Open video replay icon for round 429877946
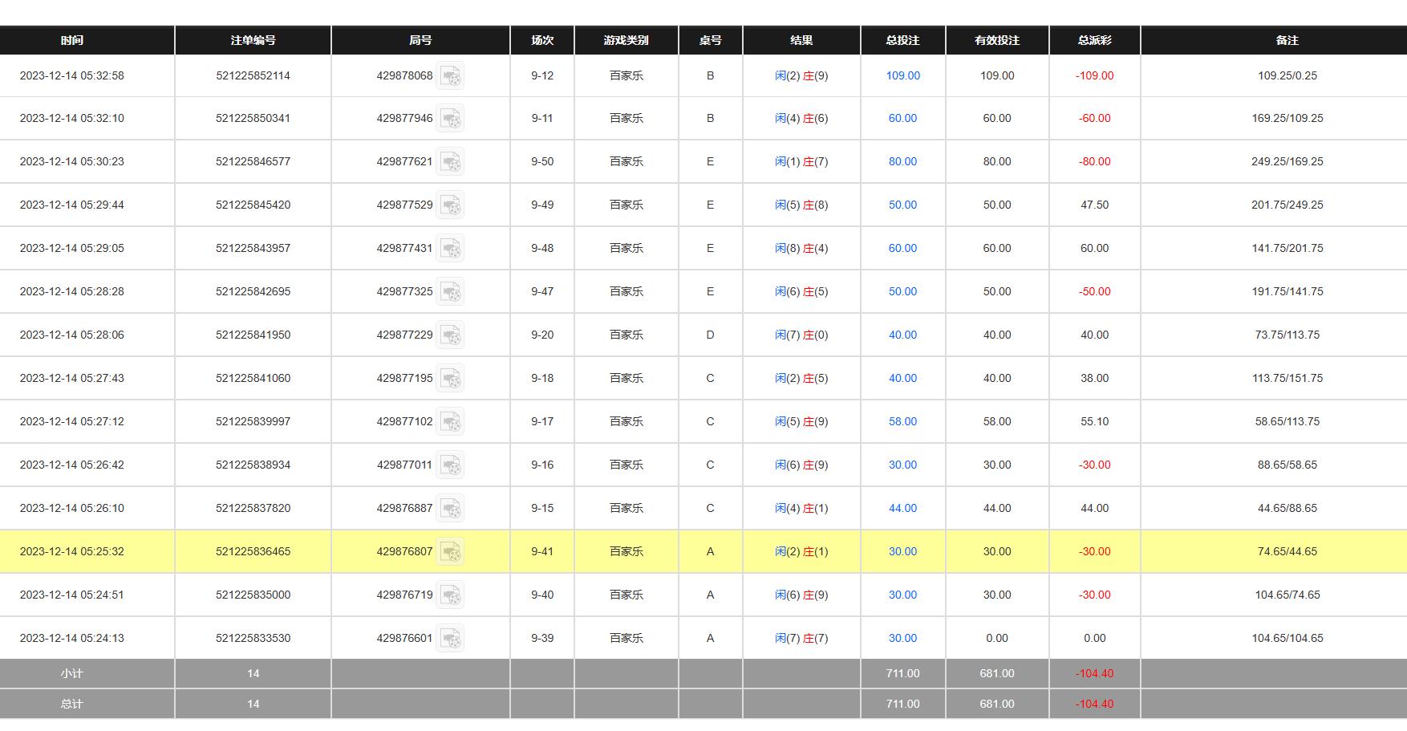 [x=450, y=118]
